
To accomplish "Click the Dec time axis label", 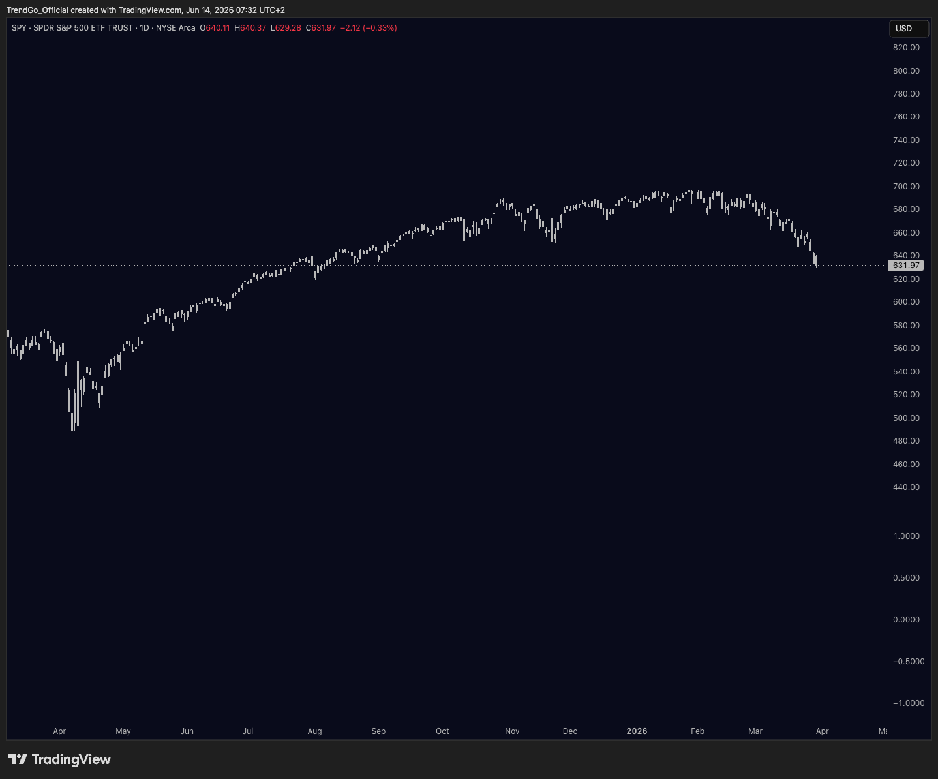I will [x=570, y=731].
